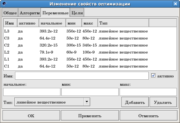180x123 pixels.
Task: Click into the мин input field
Action: tap(90, 92)
